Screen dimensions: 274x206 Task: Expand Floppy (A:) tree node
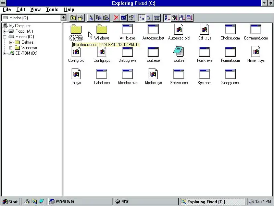[5, 31]
